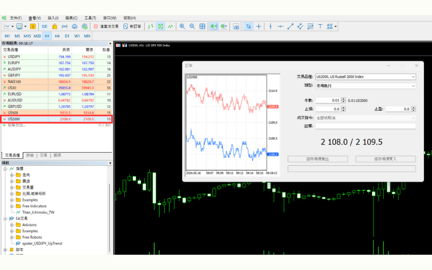Open the MetaEditor IDE tool
The image size is (432, 270).
[44, 26]
